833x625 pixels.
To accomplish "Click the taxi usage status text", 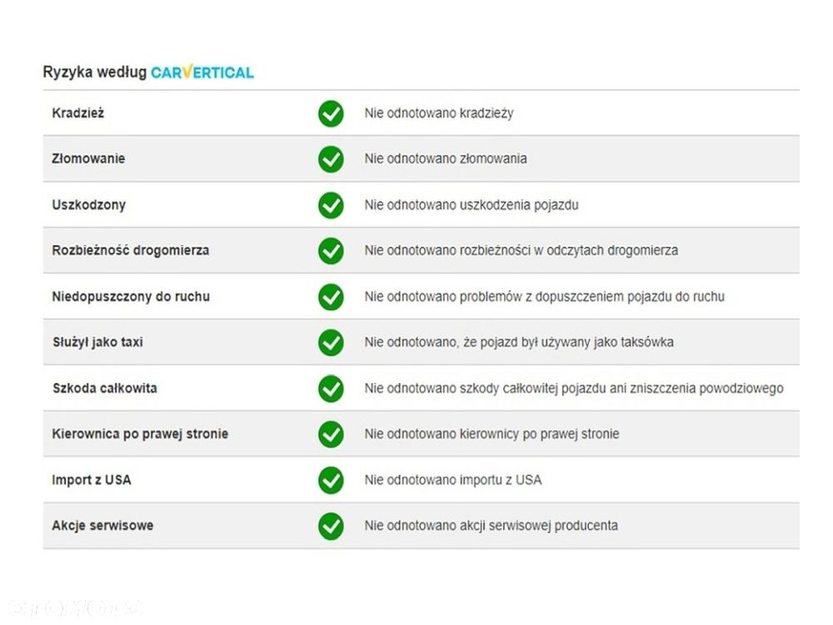I will pyautogui.click(x=519, y=342).
